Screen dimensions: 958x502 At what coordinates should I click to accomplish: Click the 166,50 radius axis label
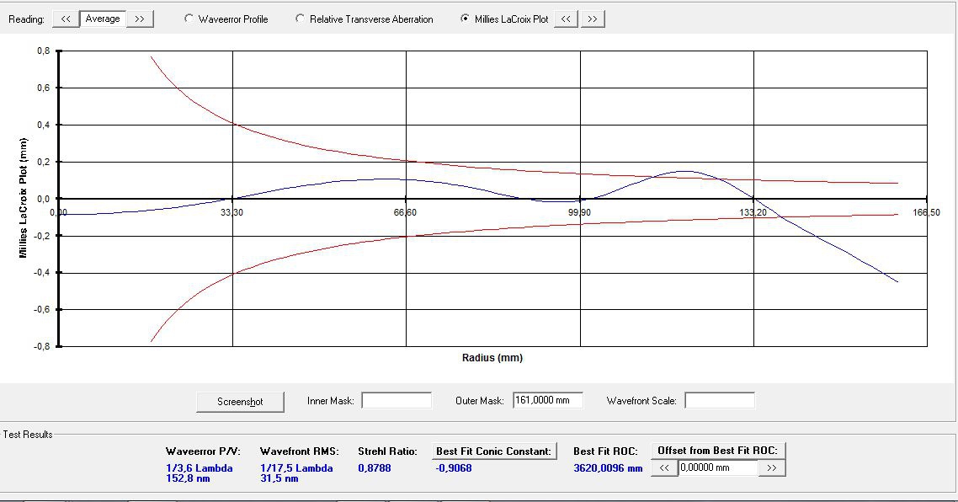927,213
